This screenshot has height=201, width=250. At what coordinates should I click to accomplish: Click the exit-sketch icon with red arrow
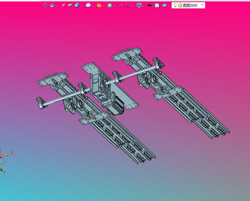coord(45,6)
